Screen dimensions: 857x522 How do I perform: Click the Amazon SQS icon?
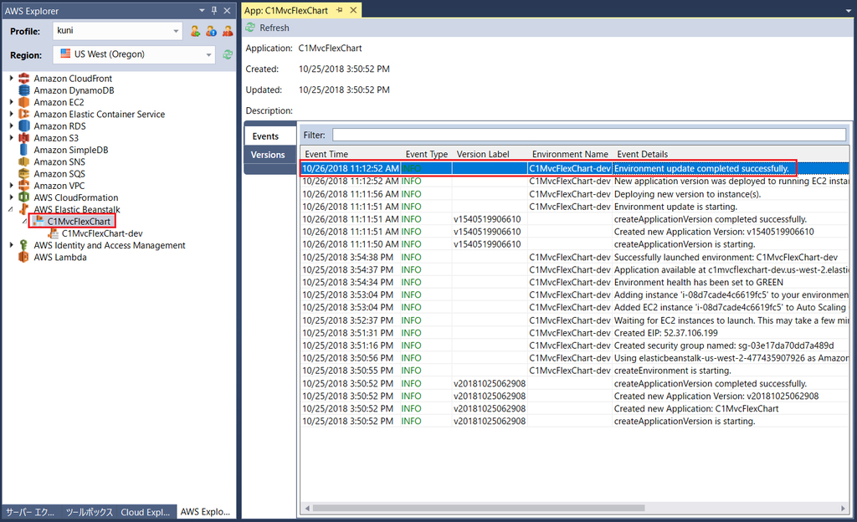24,174
